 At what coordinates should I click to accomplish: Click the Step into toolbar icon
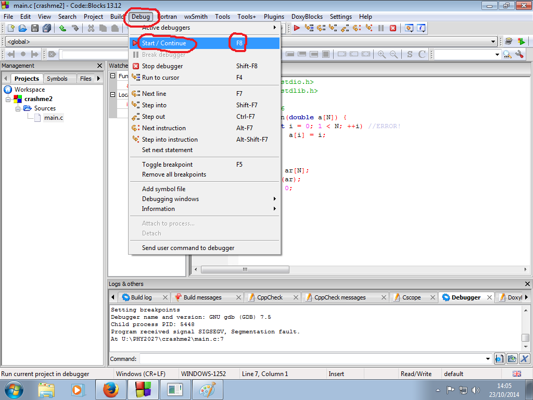tap(333, 28)
